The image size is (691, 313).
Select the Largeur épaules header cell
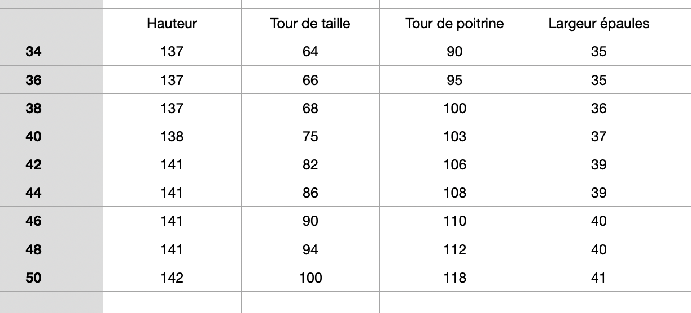(598, 23)
